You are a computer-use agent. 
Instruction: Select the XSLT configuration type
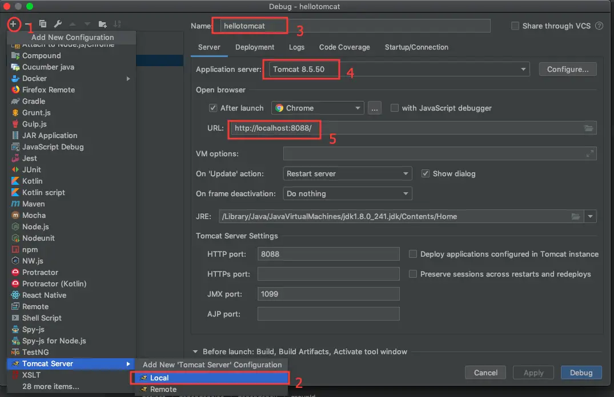coord(70,375)
